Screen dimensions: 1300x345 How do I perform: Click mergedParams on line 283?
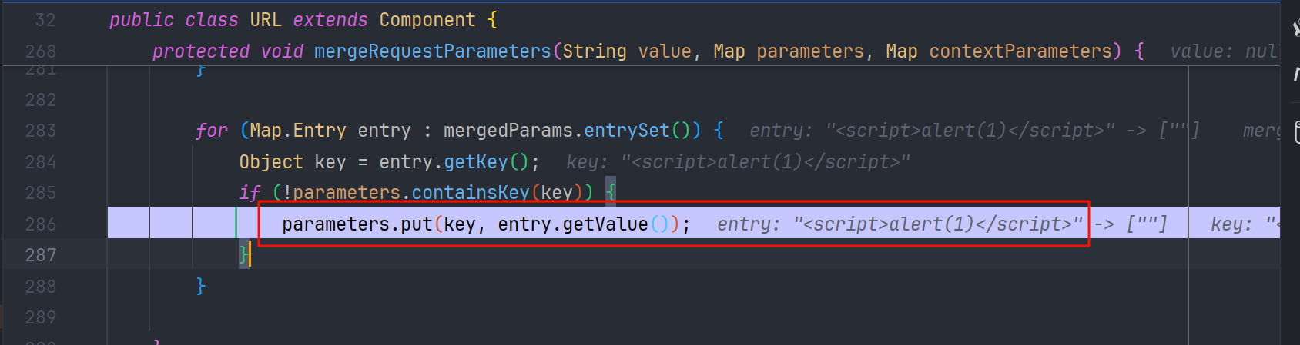508,131
